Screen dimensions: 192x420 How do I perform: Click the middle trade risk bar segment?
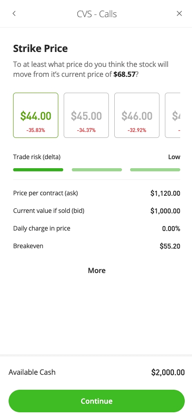(97, 170)
